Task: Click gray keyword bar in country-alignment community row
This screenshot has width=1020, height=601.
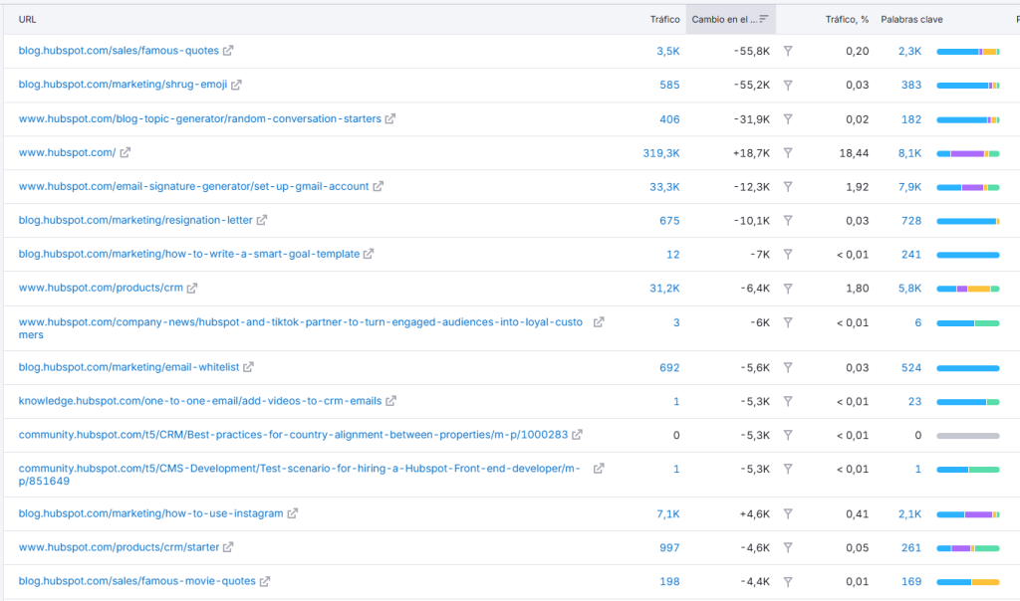Action: point(967,436)
